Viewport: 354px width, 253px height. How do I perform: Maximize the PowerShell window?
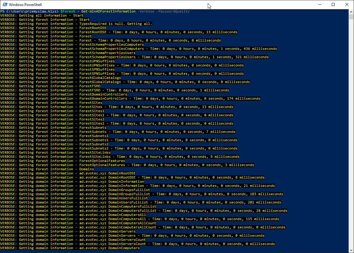coord(333,4)
